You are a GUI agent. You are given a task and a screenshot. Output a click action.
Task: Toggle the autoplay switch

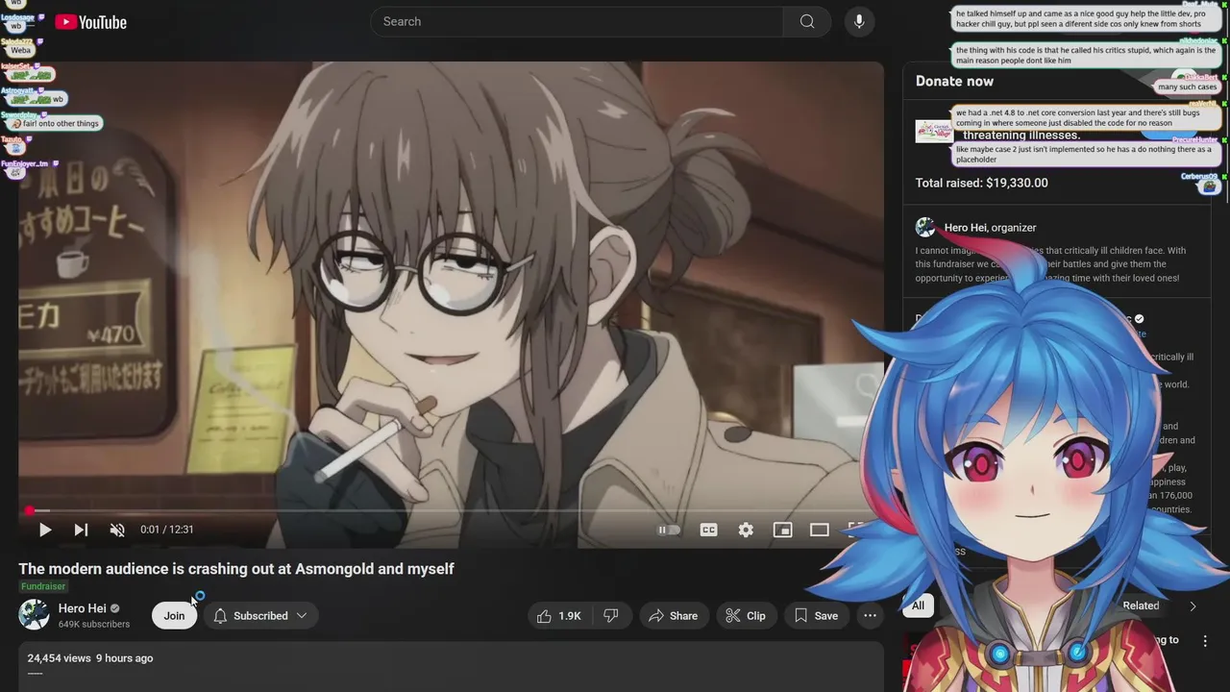669,530
